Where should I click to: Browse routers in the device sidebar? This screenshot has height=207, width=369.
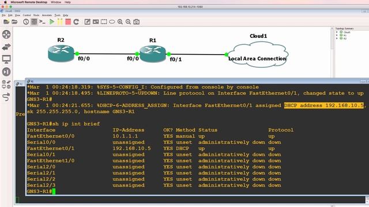tap(6, 34)
